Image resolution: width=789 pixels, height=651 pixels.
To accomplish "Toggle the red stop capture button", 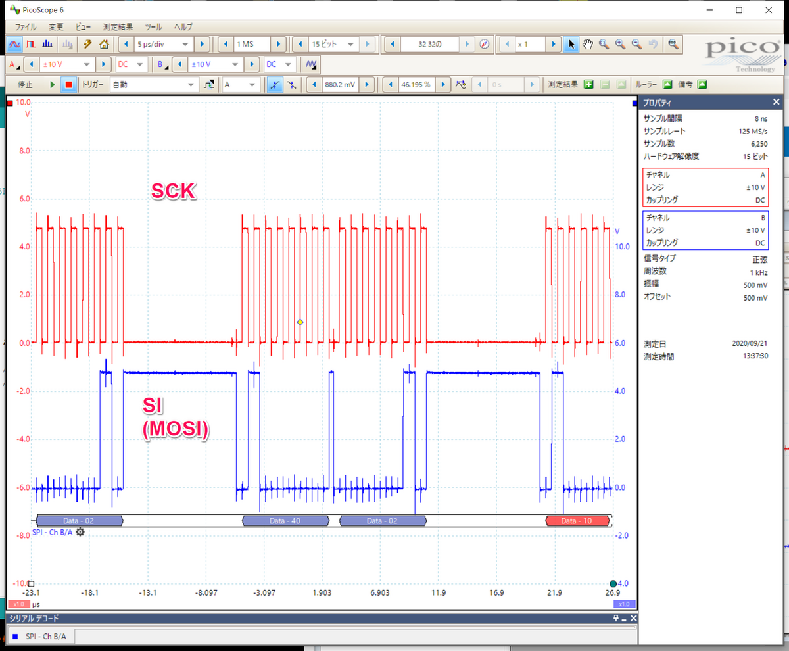I will tap(68, 84).
